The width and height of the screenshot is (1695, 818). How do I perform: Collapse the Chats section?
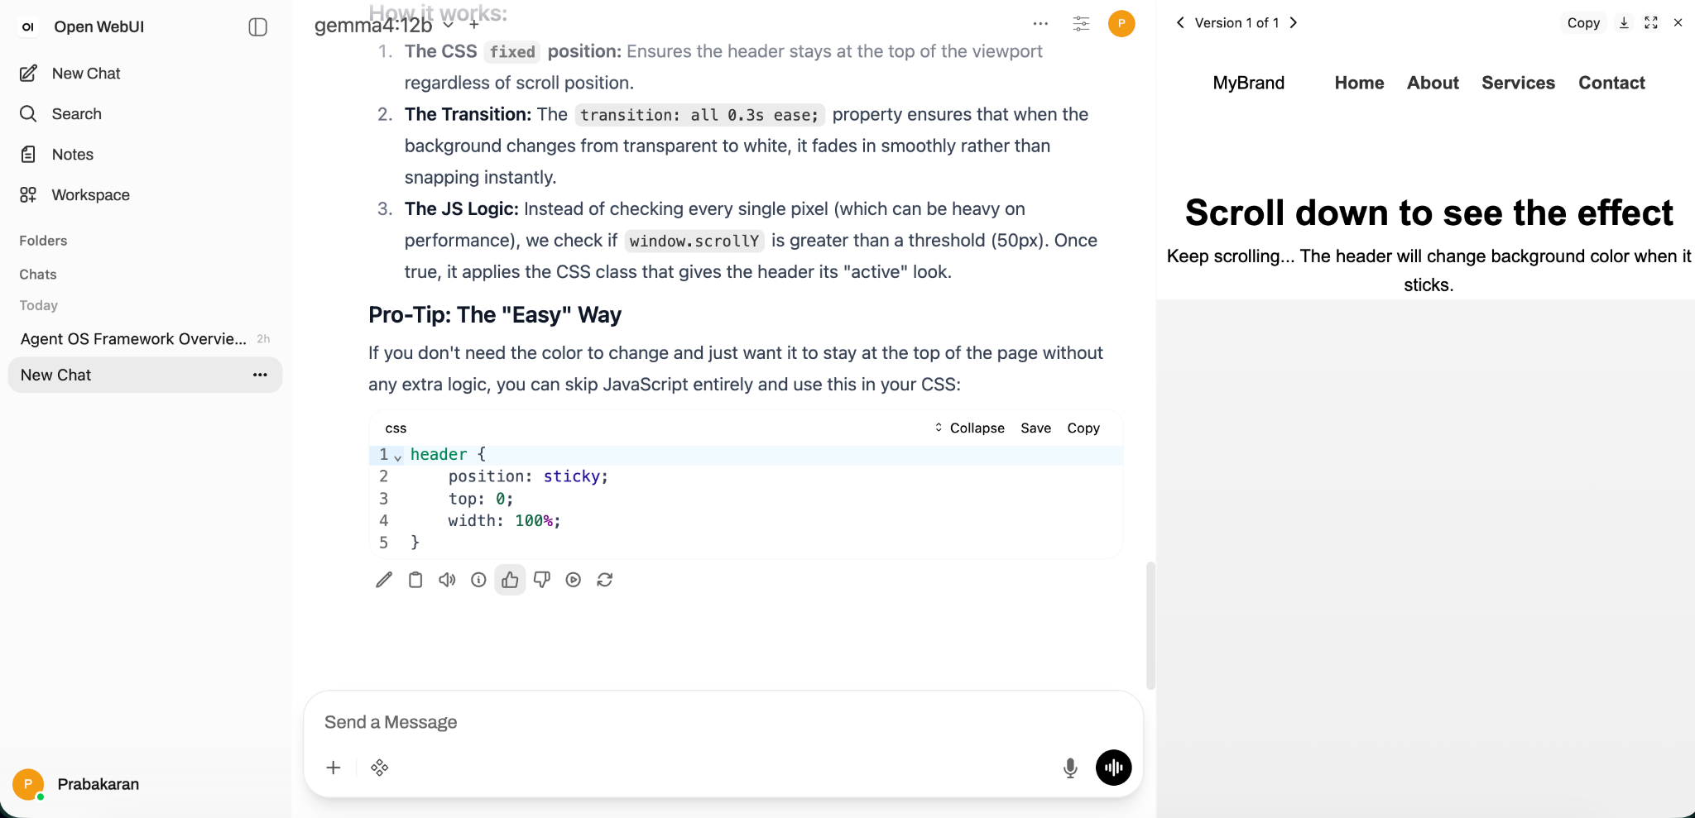[x=38, y=275]
